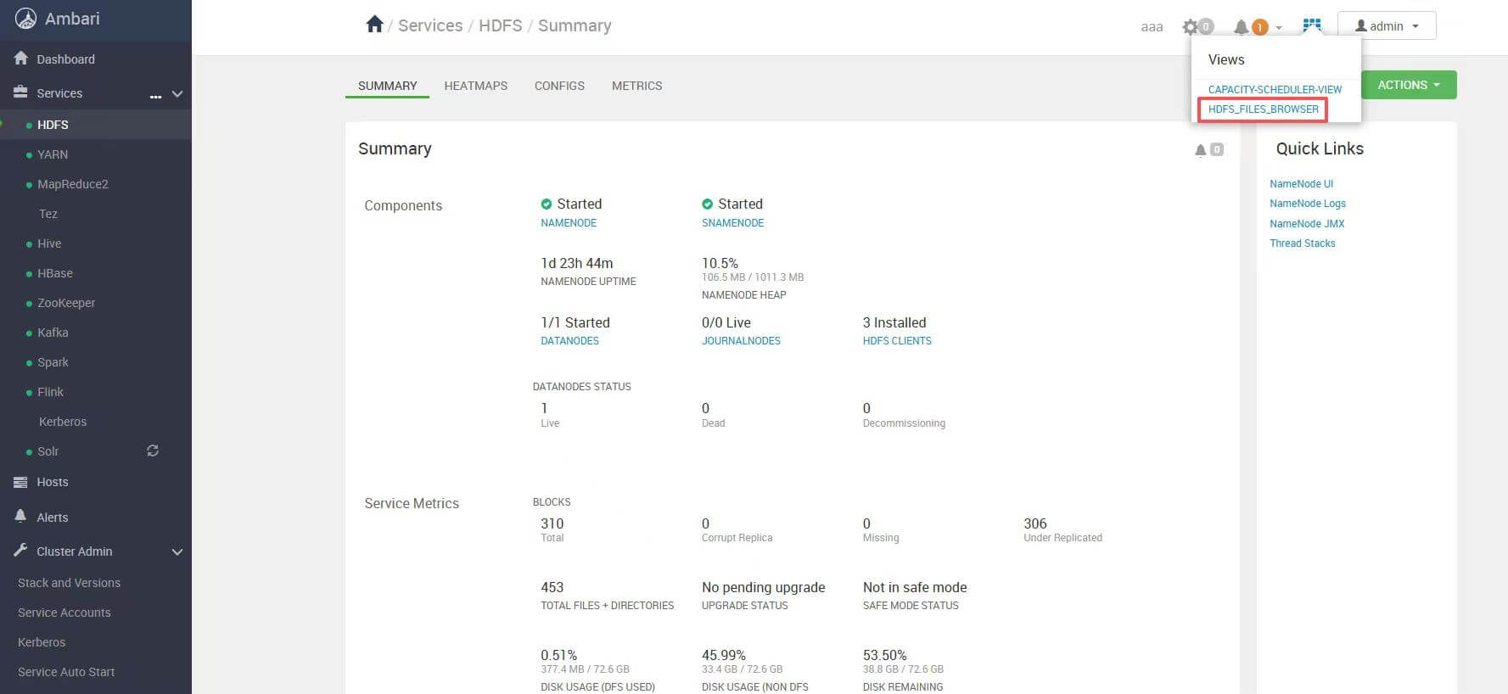The width and height of the screenshot is (1508, 694).
Task: Click the Solr restart-required refresh icon
Action: click(153, 451)
